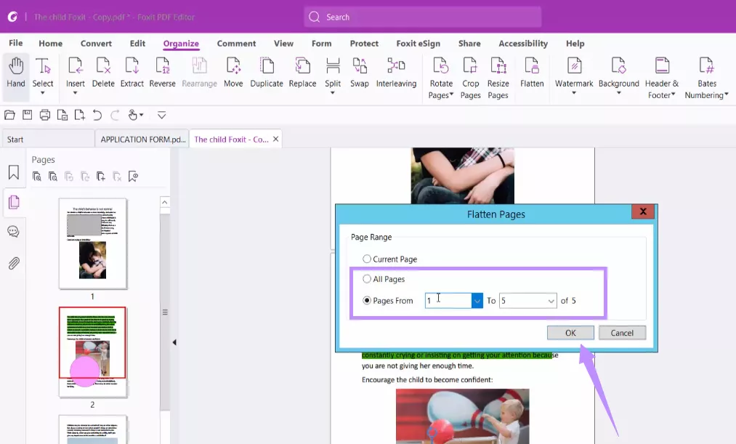
Task: Click OK in the Flatten Pages dialog
Action: coord(570,332)
